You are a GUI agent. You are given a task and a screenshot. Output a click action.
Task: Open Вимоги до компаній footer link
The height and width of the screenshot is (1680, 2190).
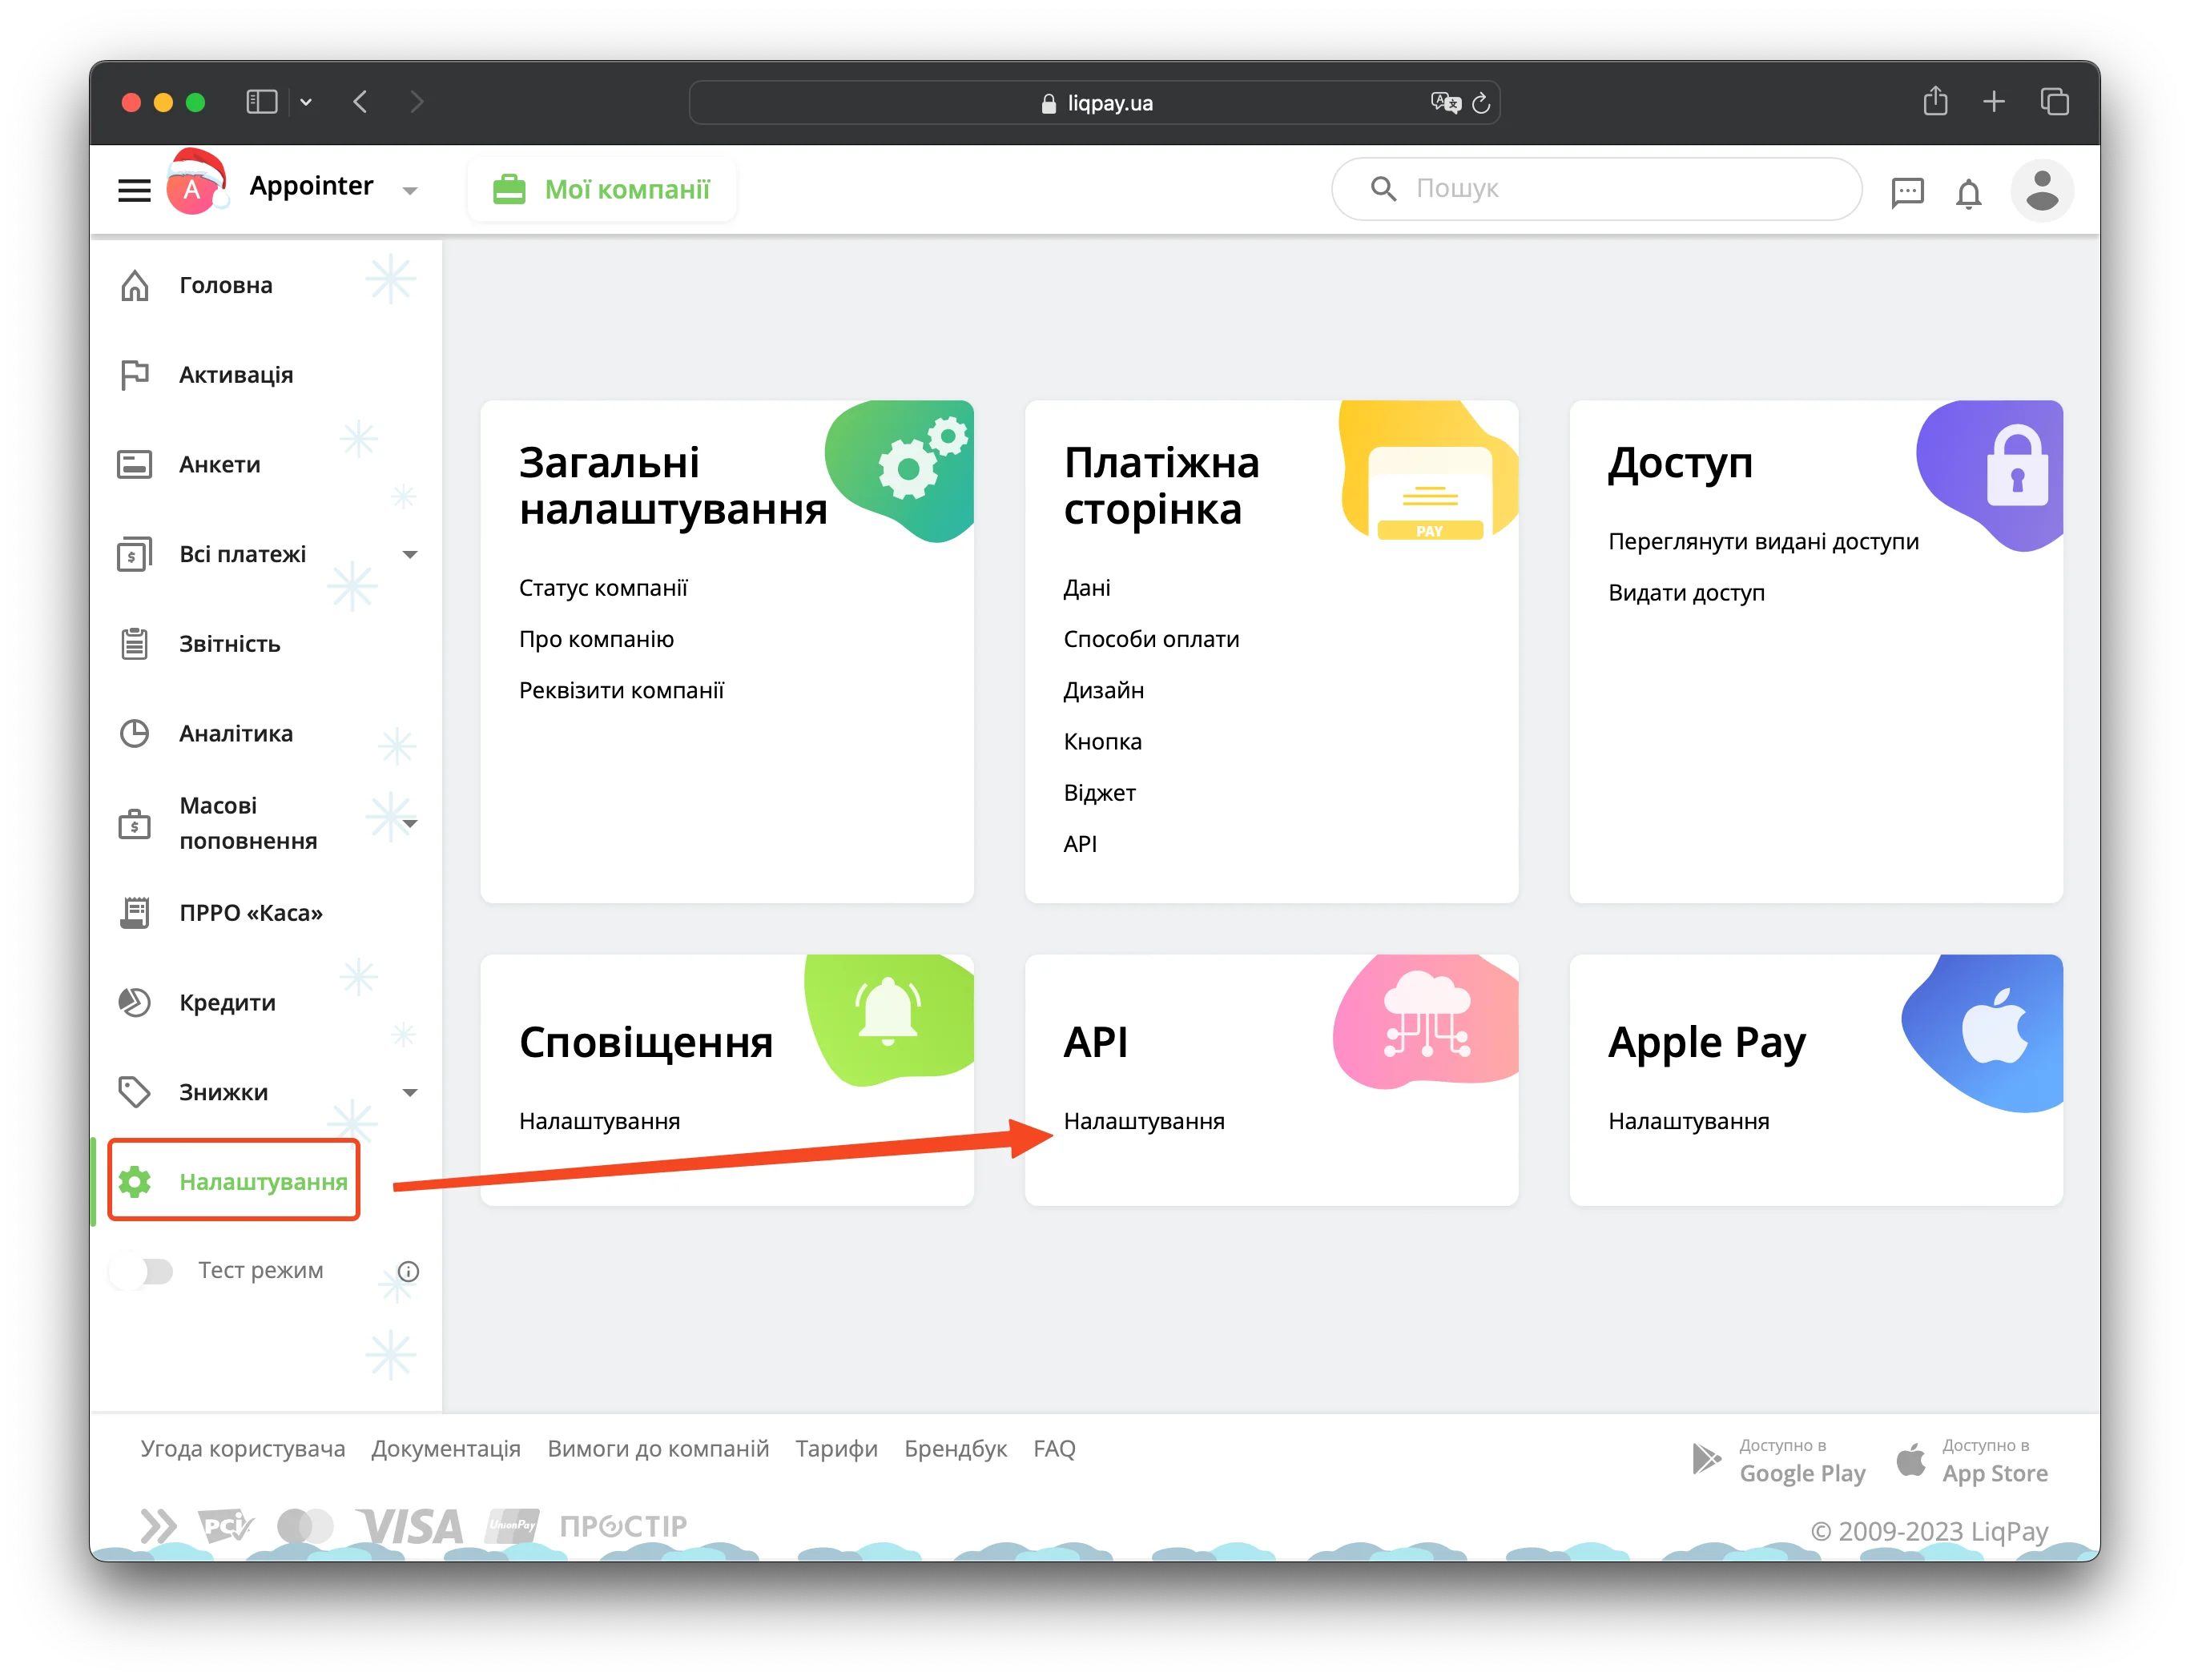(x=658, y=1448)
